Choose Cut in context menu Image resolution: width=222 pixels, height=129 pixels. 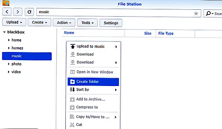pos(93,125)
